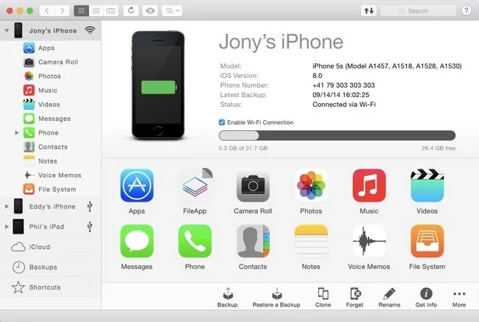Click the phone number +41 79 303 303 303
Image resolution: width=479 pixels, height=322 pixels.
343,85
